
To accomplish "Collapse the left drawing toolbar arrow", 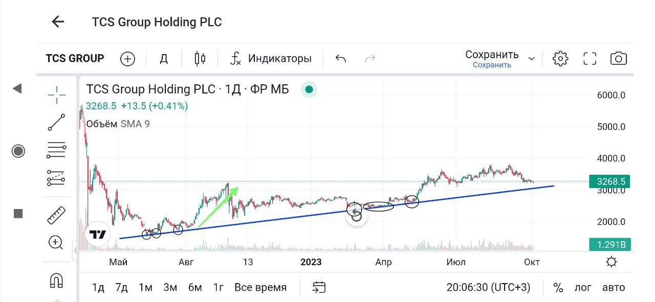I will pos(17,89).
